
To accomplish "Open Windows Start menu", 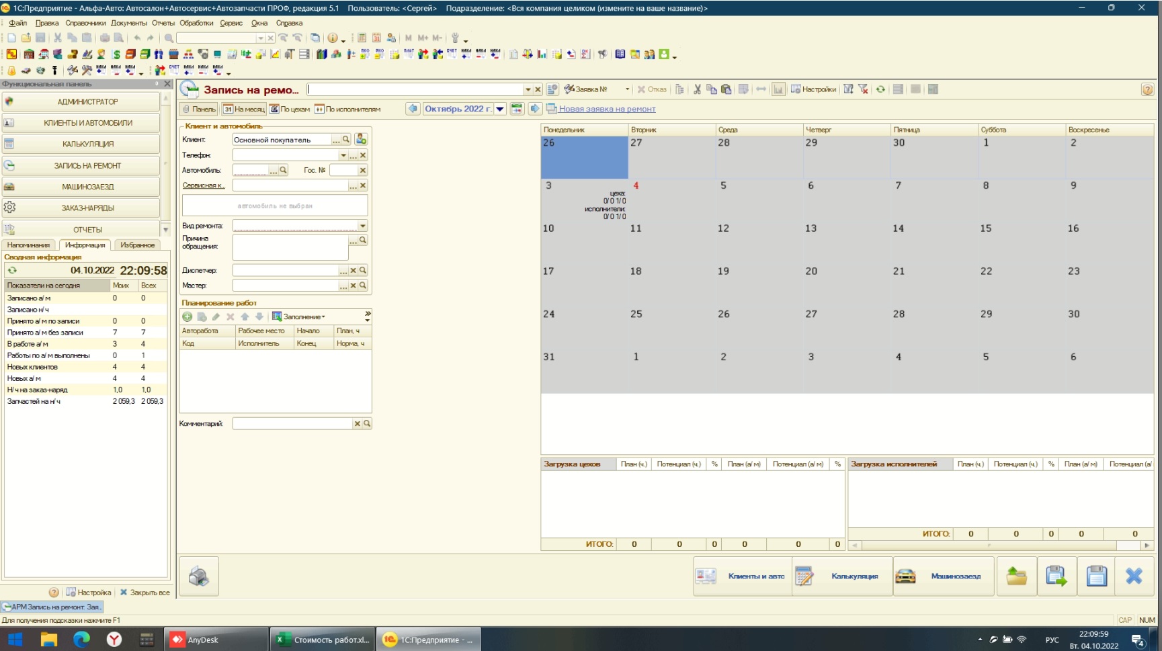I will coord(15,640).
